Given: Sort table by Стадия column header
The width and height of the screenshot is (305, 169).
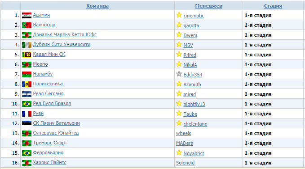Looking at the screenshot, I should point(273,6).
